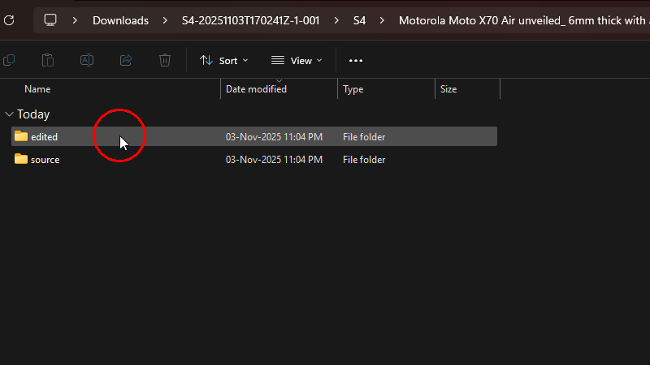The width and height of the screenshot is (650, 365).
Task: Click the edited folder's date modified
Action: pyautogui.click(x=274, y=136)
